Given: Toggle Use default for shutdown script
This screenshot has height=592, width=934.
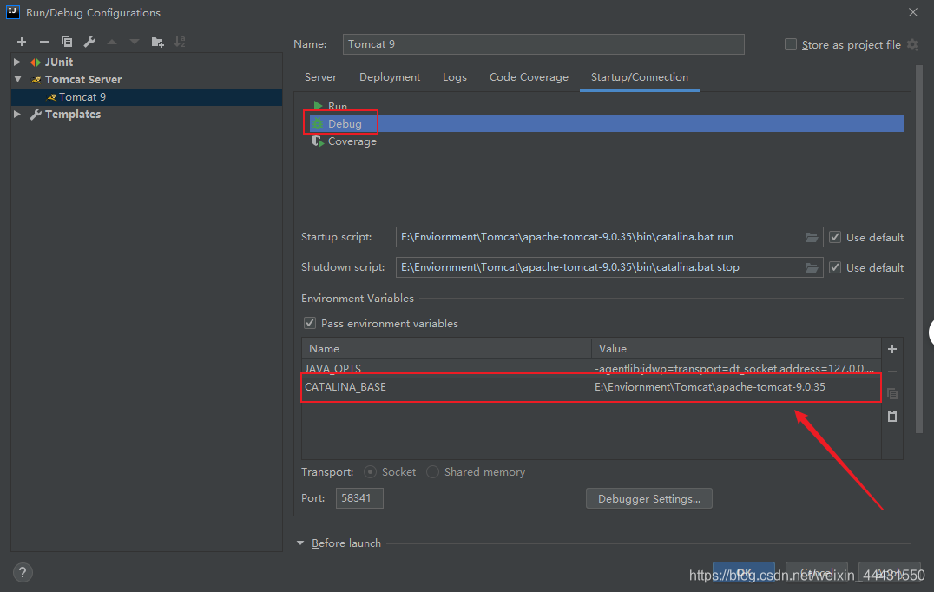Looking at the screenshot, I should point(834,267).
